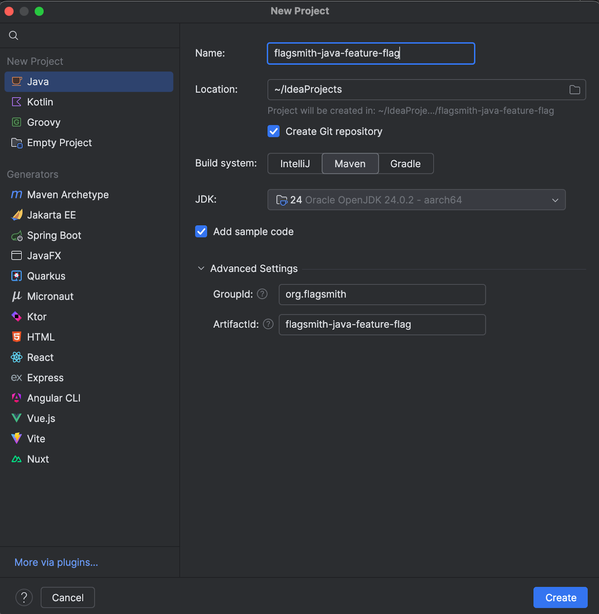Open More via plugins link

pyautogui.click(x=56, y=563)
